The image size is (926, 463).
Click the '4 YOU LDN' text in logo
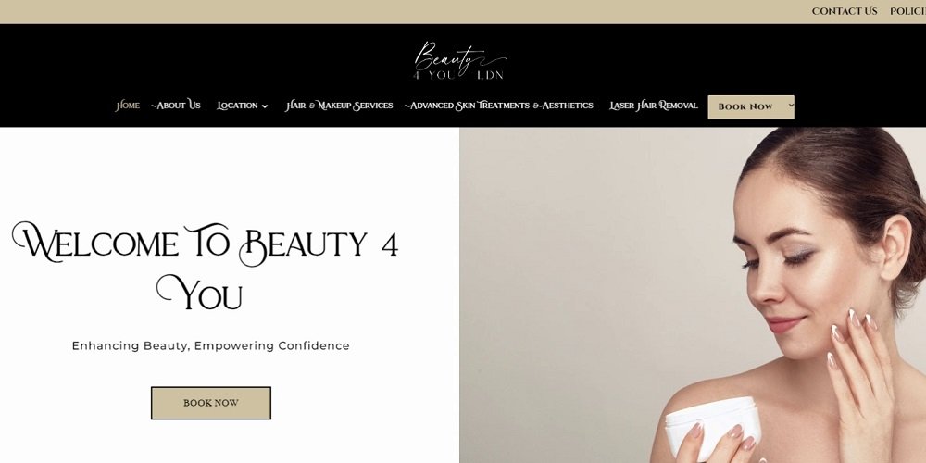(458, 76)
